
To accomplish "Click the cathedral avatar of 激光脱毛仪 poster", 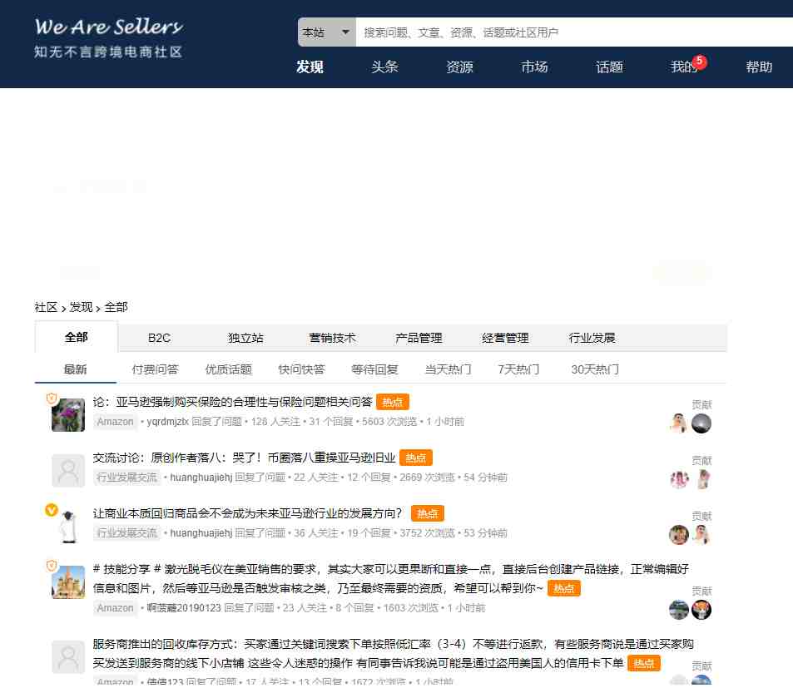I will click(x=68, y=582).
